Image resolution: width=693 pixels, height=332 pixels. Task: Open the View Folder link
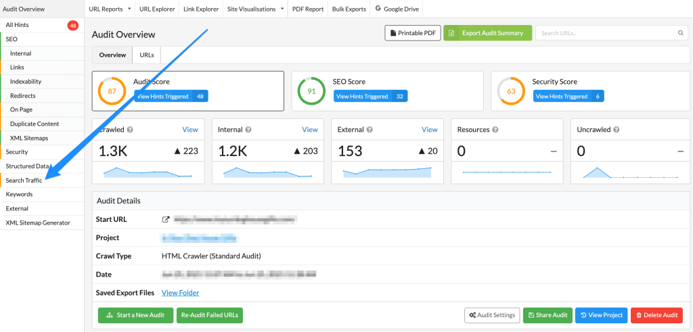[180, 293]
